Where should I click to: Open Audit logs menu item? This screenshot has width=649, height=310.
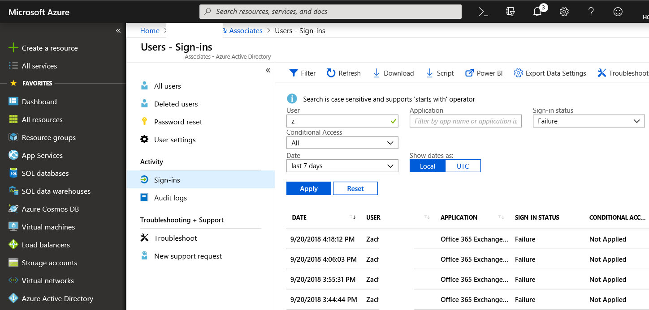200,198
